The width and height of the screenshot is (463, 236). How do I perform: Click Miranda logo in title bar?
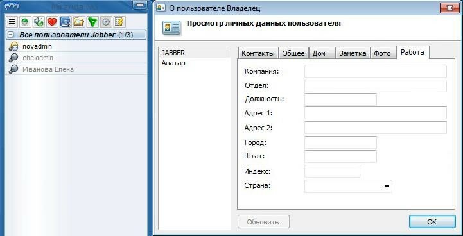12,6
